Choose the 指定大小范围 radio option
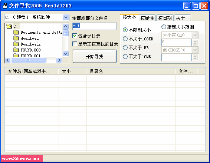 pos(164,27)
